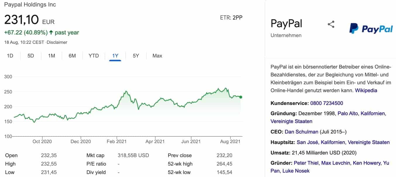
Task: Select the 6M time range tab
Action: pyautogui.click(x=72, y=56)
